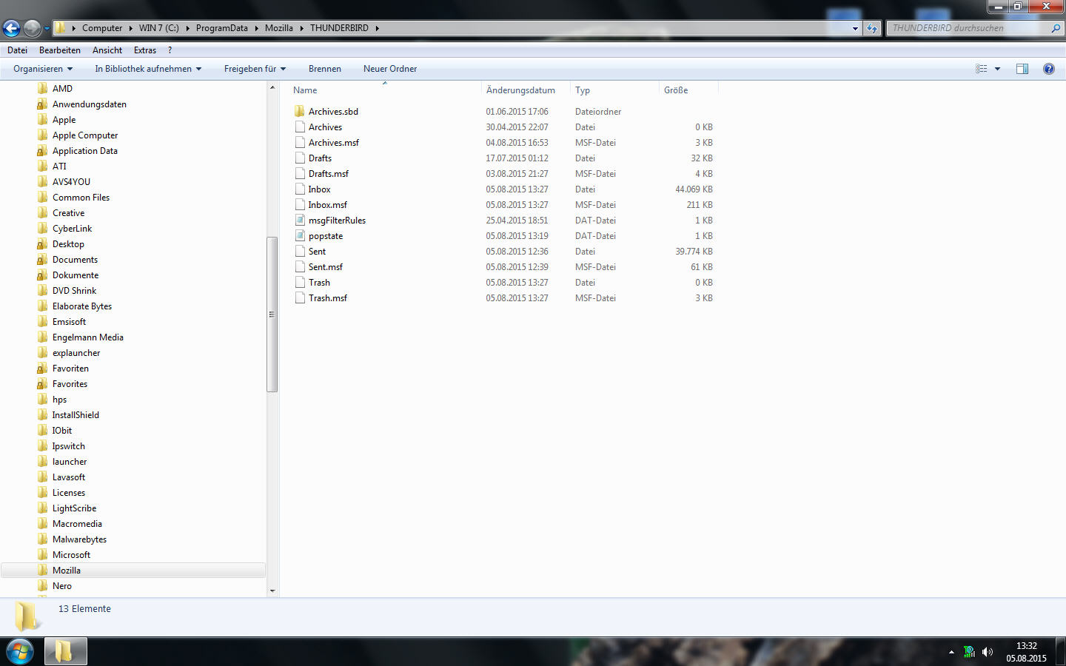Click the navigation tree scrollbar thumb
Screen dimensions: 1066x666
[272, 314]
